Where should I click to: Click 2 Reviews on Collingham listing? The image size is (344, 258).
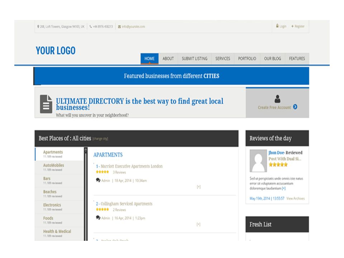pyautogui.click(x=119, y=210)
